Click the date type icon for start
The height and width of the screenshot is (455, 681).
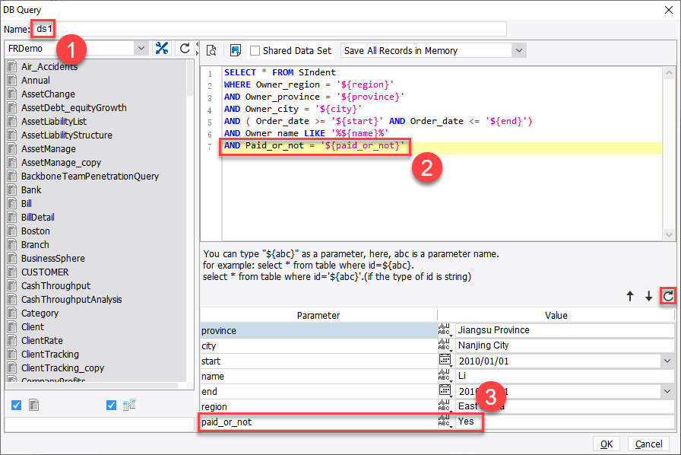445,360
